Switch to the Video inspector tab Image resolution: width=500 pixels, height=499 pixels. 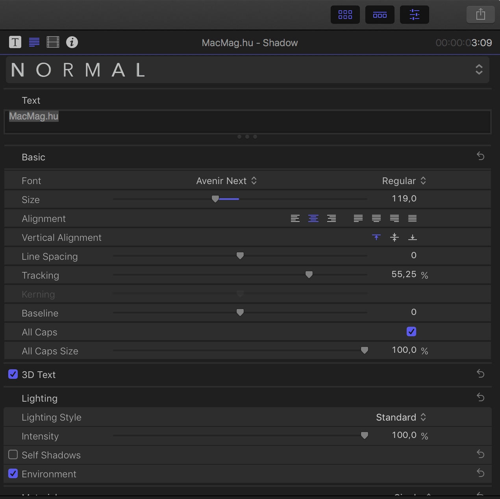[53, 42]
